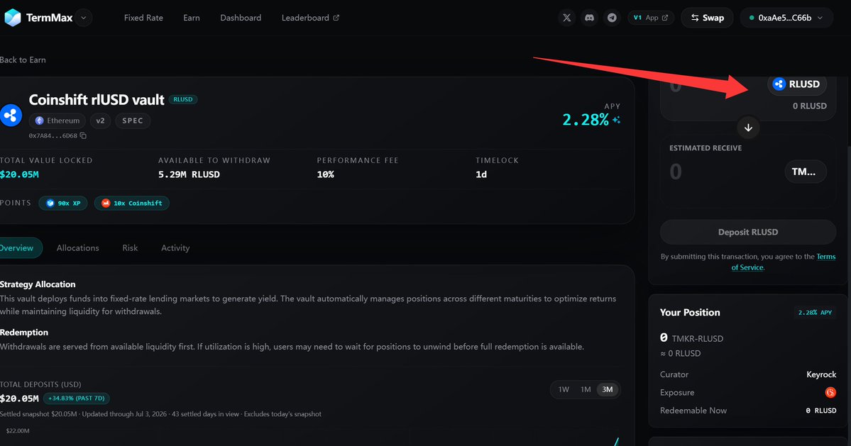Click the $20.05M Total Value Locked value
This screenshot has height=446, width=851.
click(20, 174)
